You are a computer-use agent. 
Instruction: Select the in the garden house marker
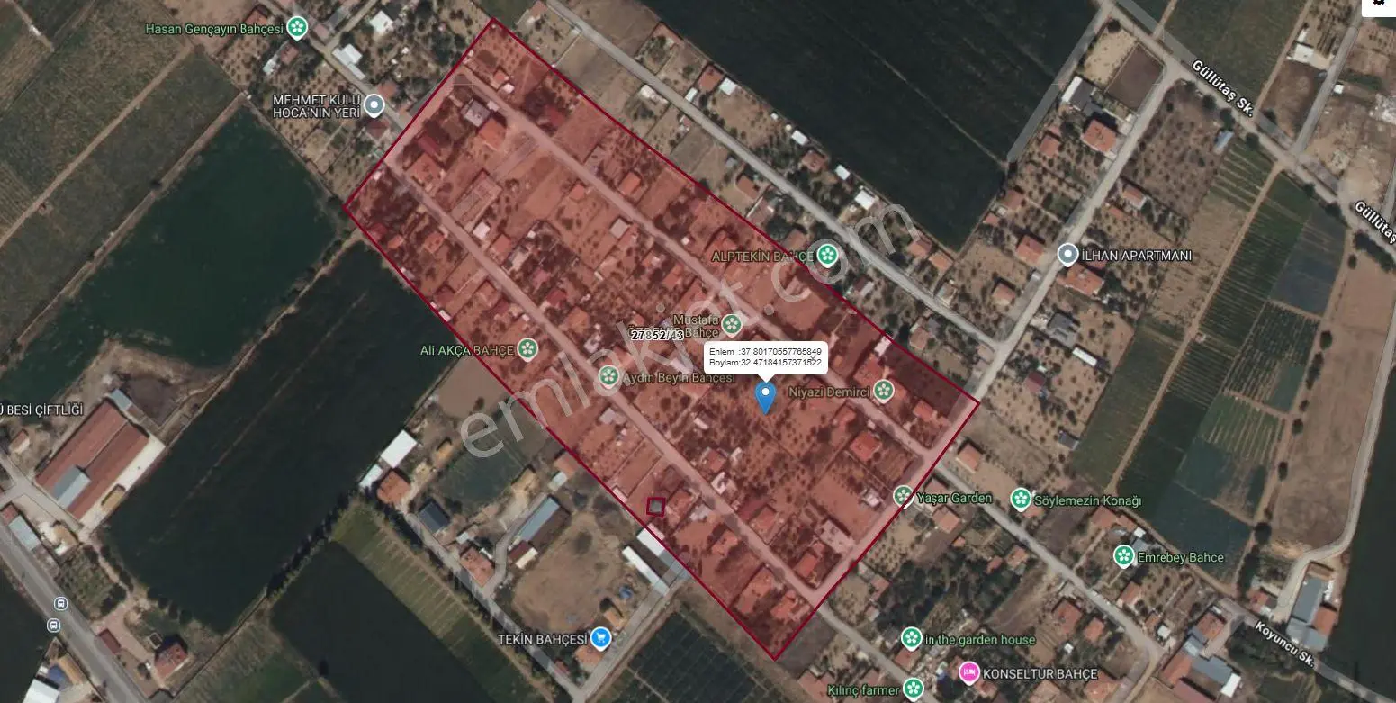[911, 639]
